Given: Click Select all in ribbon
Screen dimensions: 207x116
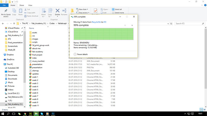Looking at the screenshot, I should (x=117, y=9).
